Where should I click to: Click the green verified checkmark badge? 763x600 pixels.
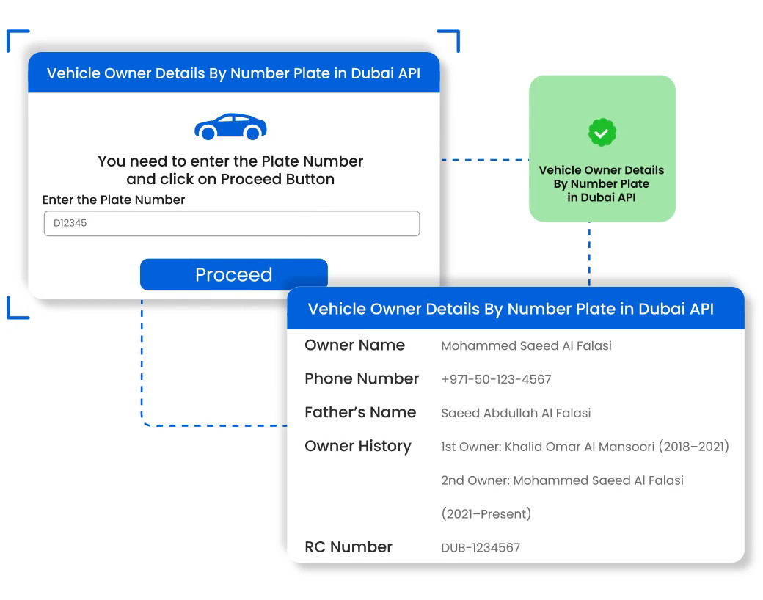(602, 132)
